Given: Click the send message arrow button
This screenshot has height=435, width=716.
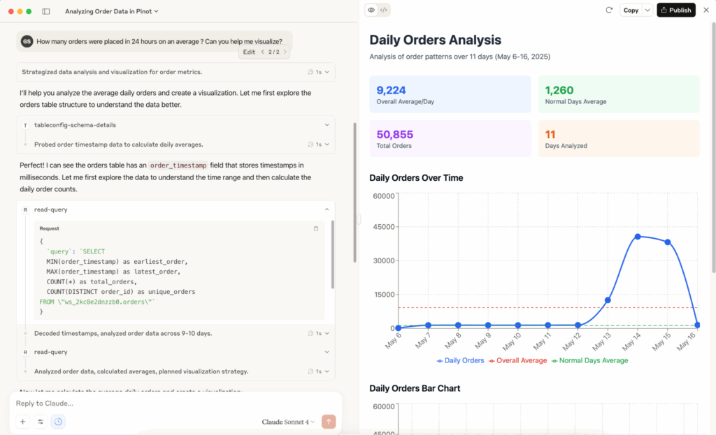Looking at the screenshot, I should [329, 422].
